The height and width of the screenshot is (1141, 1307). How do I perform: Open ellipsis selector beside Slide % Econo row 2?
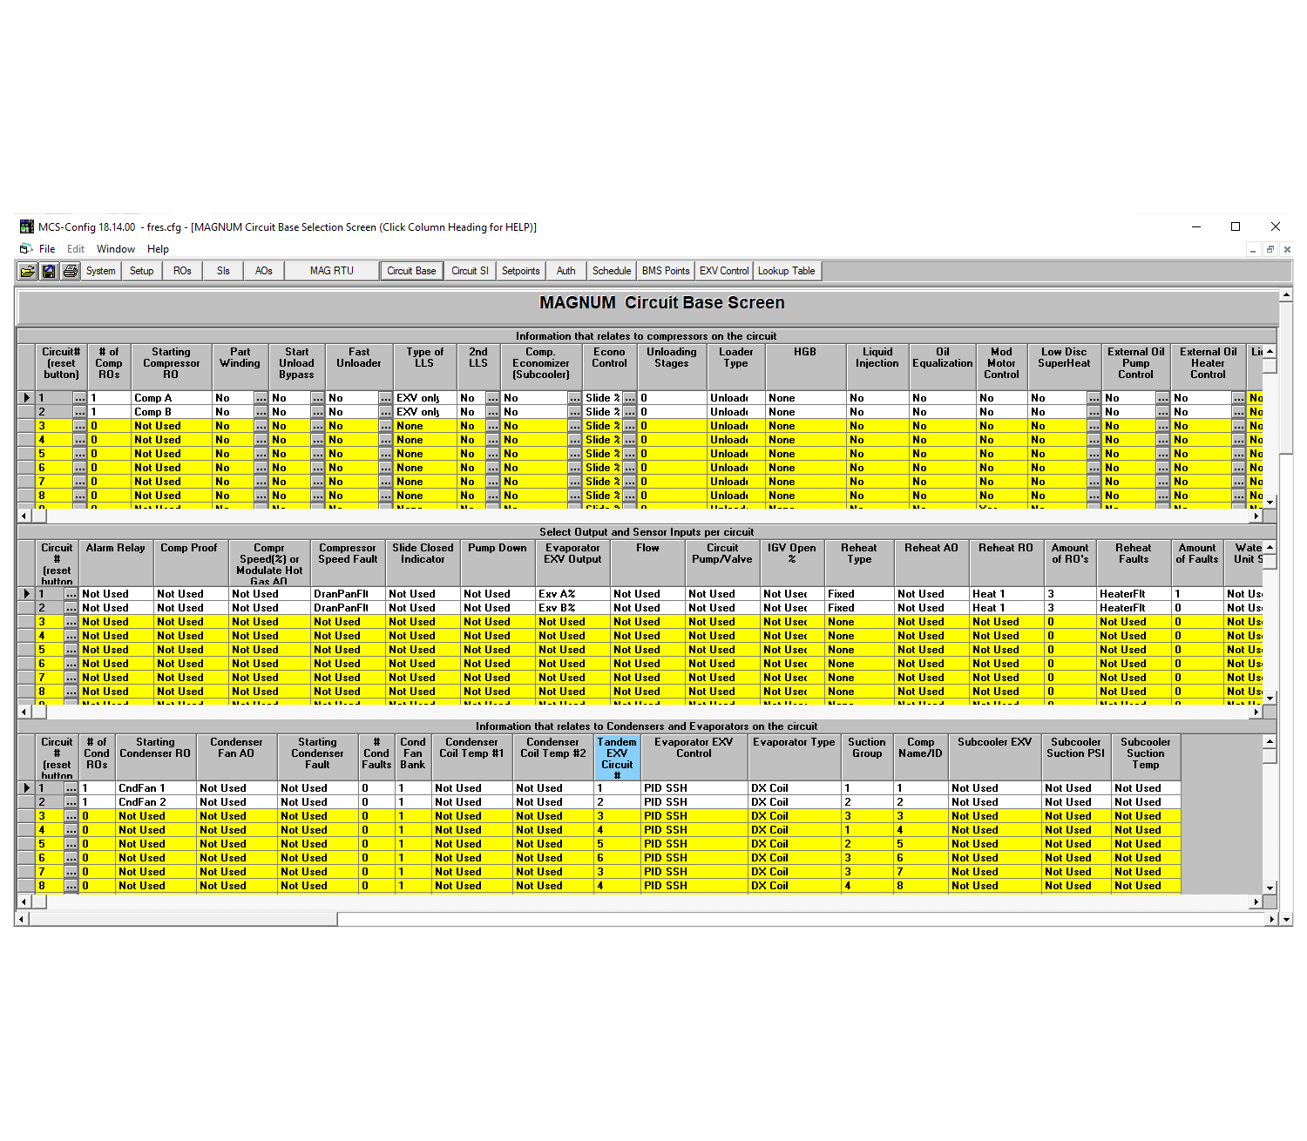629,412
